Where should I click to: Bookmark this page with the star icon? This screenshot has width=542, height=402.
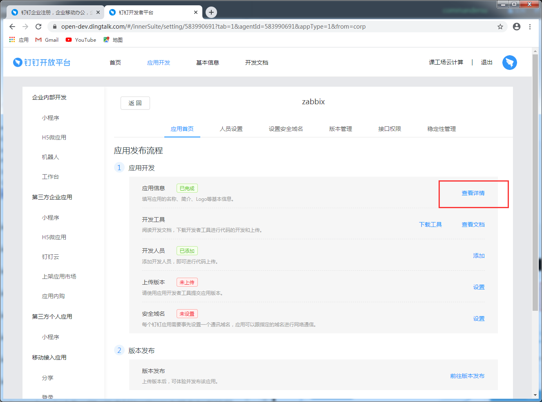[500, 27]
